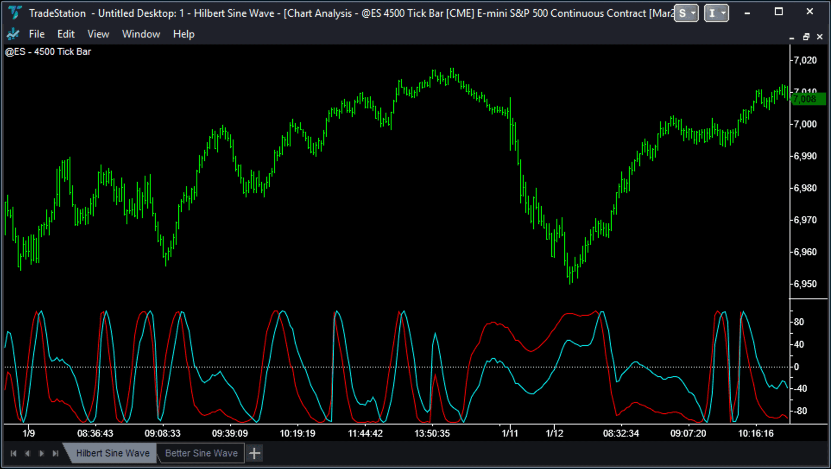Click the highlighted 7,008 price label

(808, 99)
